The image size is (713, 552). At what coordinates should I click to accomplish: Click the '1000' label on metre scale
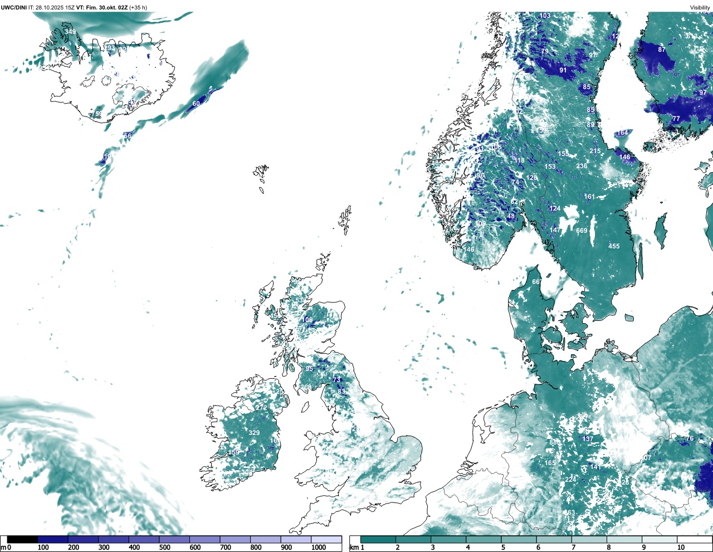(319, 548)
